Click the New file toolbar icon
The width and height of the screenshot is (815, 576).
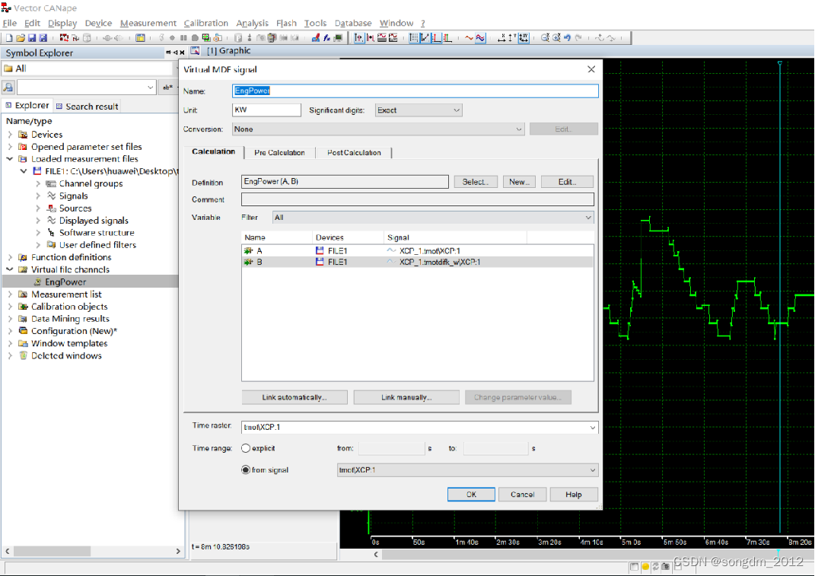pyautogui.click(x=9, y=37)
